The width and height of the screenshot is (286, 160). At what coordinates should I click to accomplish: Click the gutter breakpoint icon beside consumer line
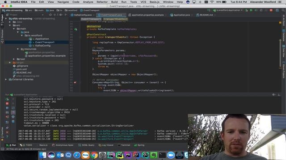pos(75,82)
